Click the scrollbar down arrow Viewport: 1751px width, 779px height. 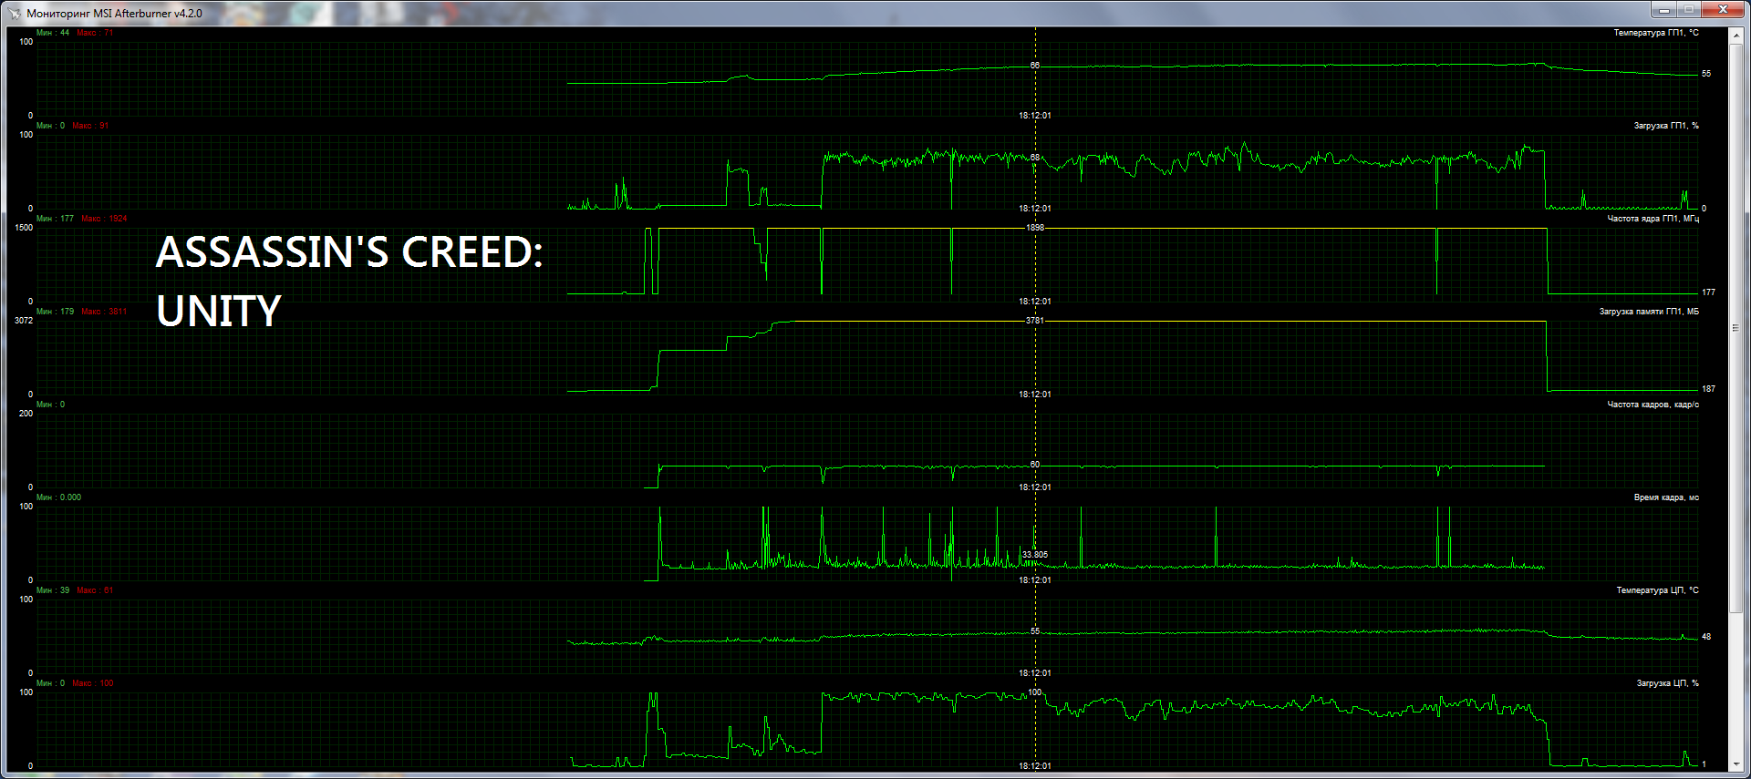coord(1735,765)
